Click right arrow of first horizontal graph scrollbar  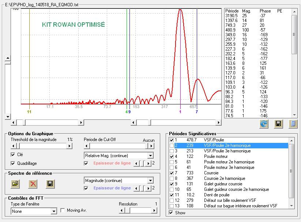(81, 122)
